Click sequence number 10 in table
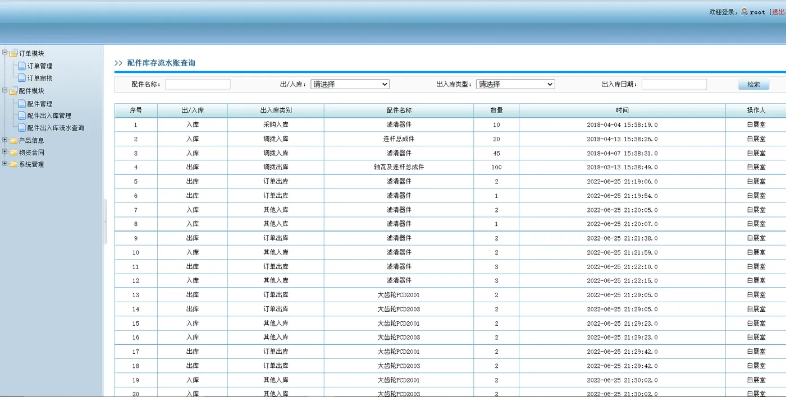 [136, 252]
